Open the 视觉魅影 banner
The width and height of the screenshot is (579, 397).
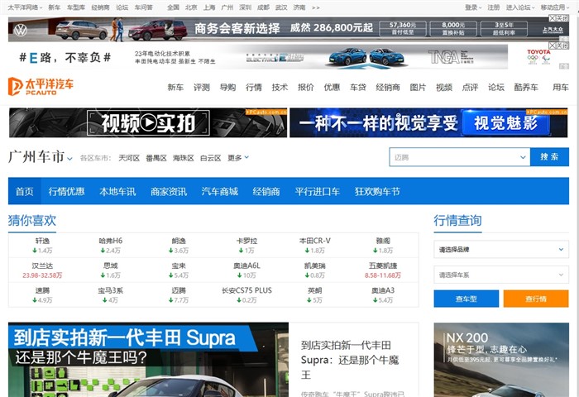tap(428, 122)
